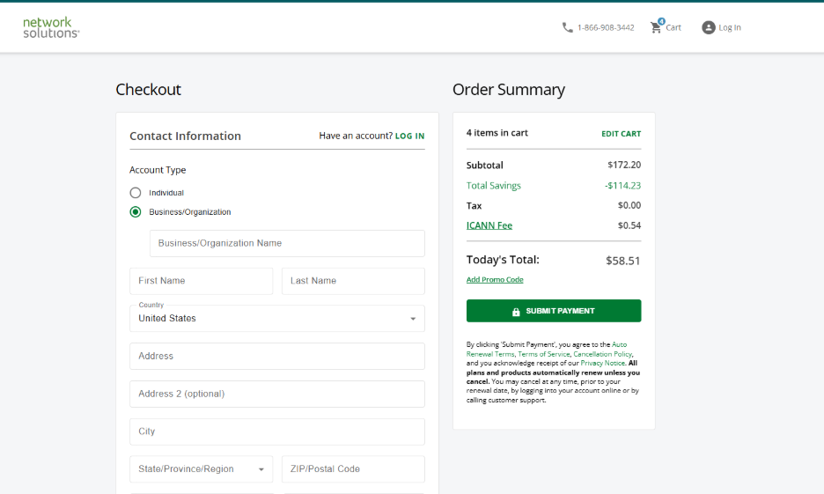Click the Network Solutions logo
Screen dimensions: 824x494
click(x=51, y=27)
